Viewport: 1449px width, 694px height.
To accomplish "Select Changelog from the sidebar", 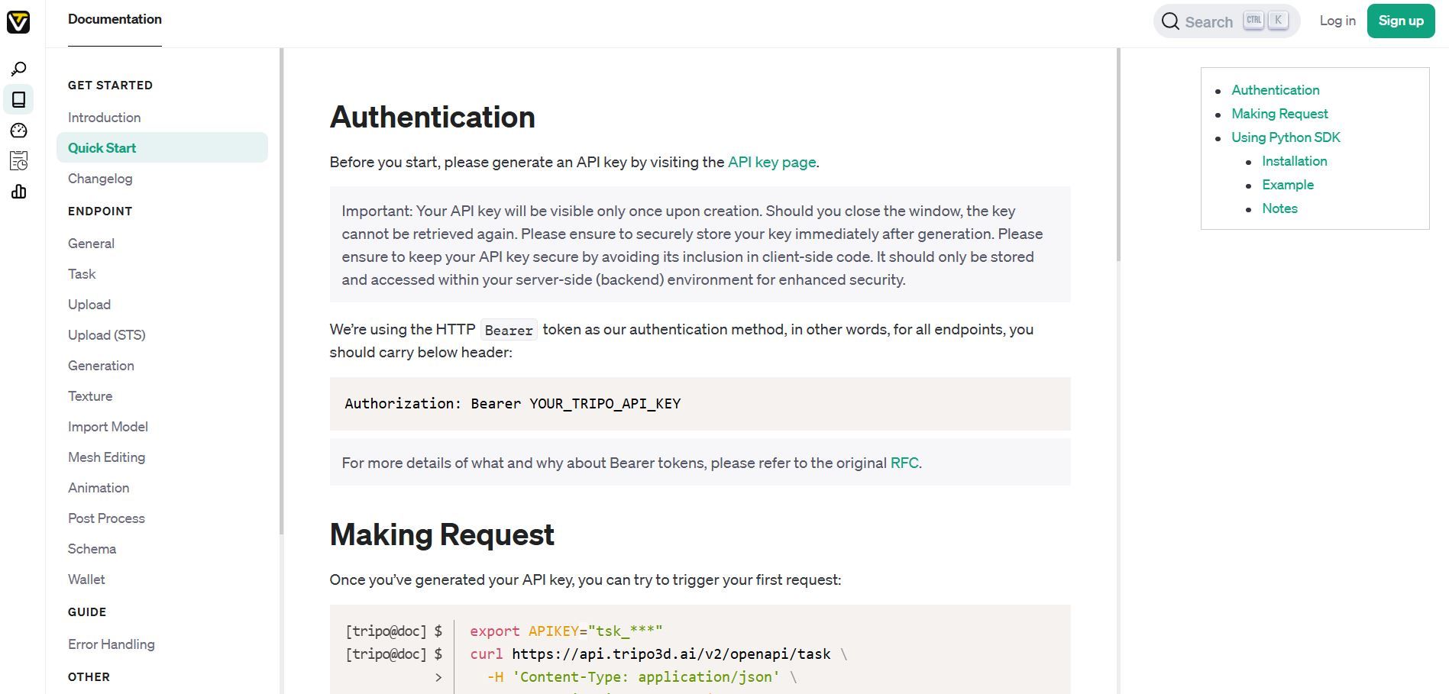I will click(100, 179).
